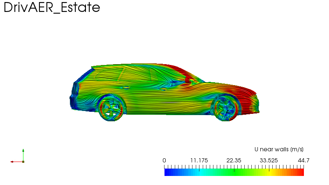Screen dimensions: 329x185
Task: Click the legend value 11.175
Action: (x=199, y=160)
